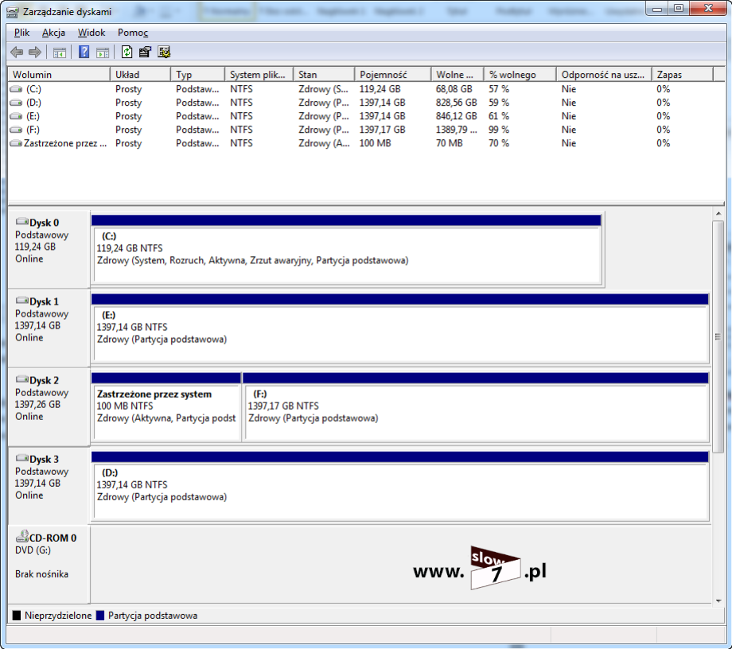This screenshot has height=649, width=732.
Task: Click the 68,08 GB free space cell
Action: (454, 89)
